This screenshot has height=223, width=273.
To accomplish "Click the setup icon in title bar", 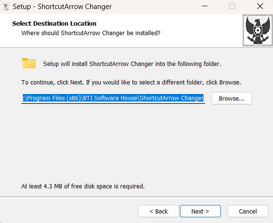I will [6, 7].
